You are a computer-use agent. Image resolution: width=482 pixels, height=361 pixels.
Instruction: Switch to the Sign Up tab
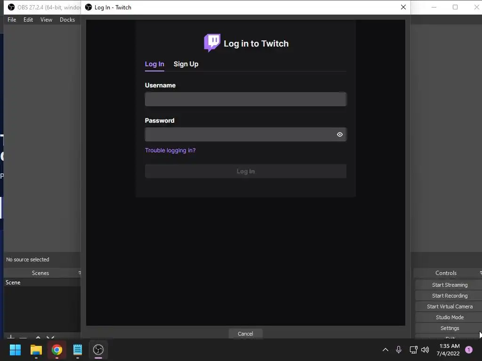[186, 64]
